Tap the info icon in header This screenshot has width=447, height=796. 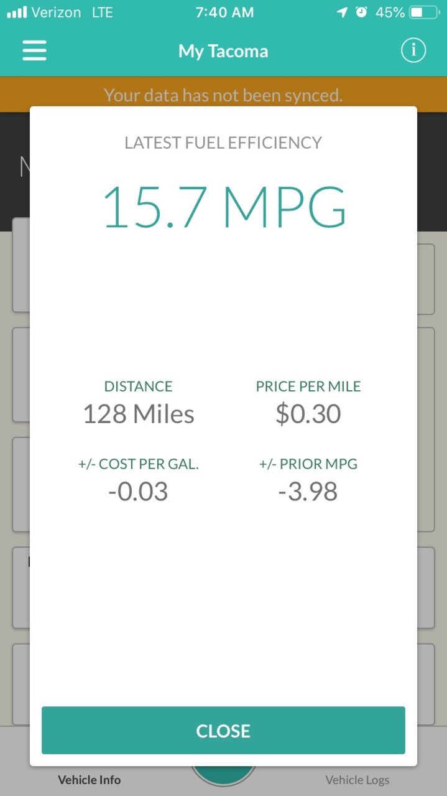413,50
